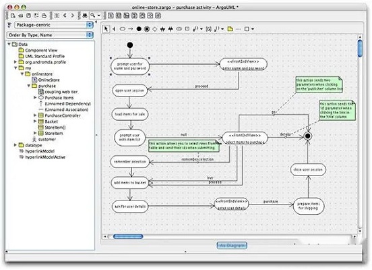Pick the diamond branch tool
Image resolution: width=372 pixels, height=270 pixels.
[x=155, y=29]
